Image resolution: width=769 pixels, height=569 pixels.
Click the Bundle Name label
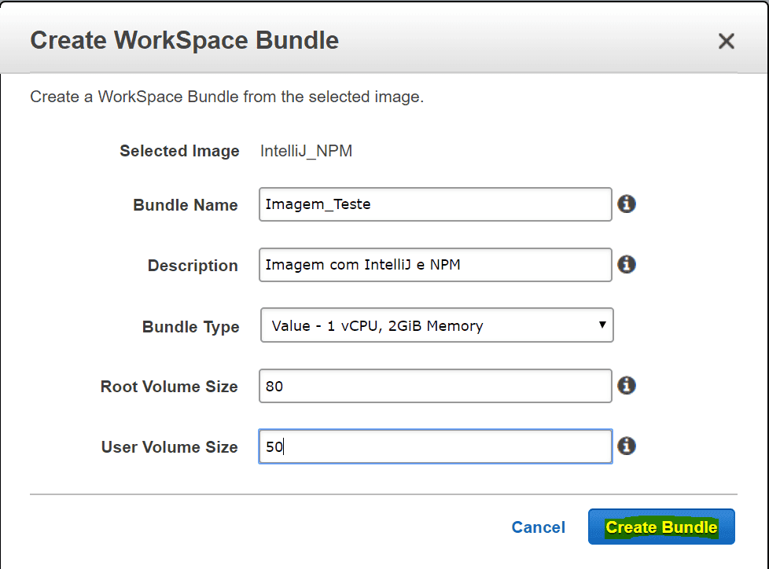[186, 205]
